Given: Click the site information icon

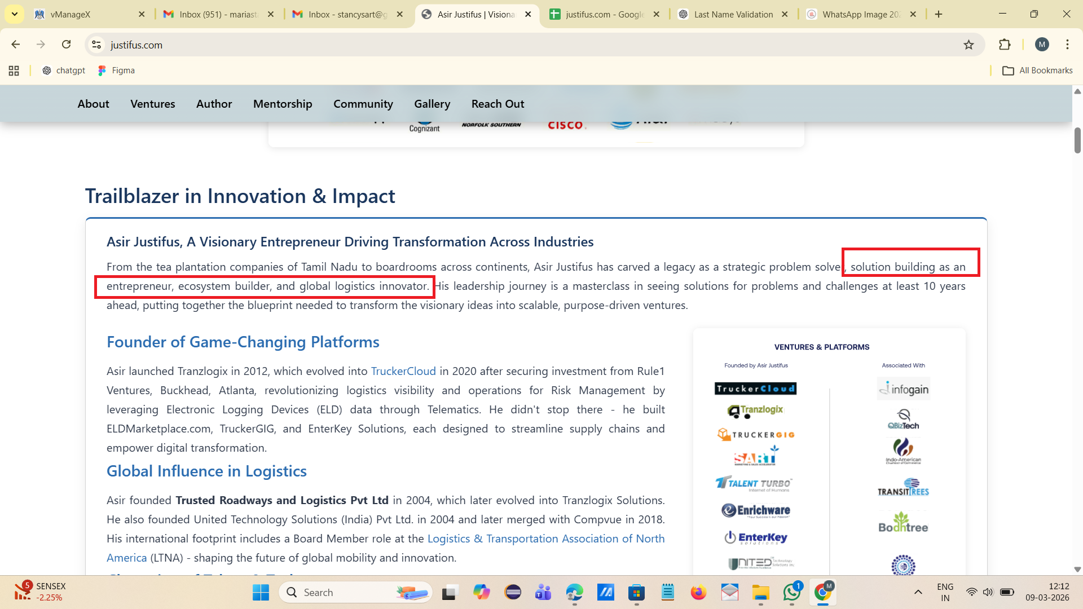Looking at the screenshot, I should point(96,45).
